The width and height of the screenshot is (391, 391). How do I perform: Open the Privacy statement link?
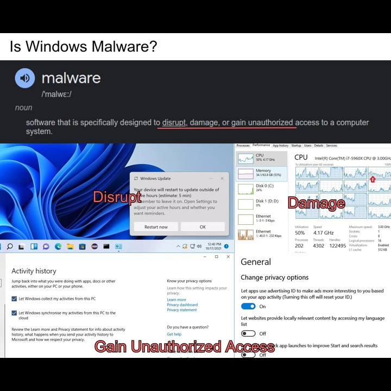182,310
